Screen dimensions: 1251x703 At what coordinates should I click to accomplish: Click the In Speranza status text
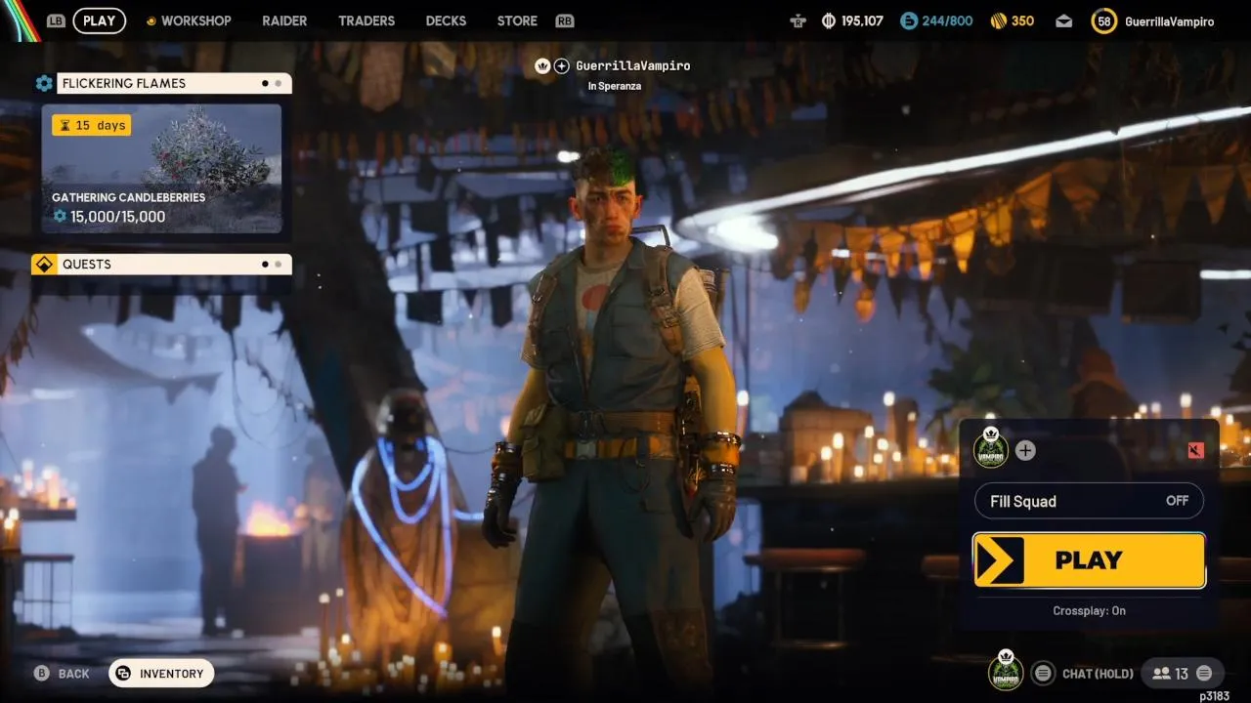[x=614, y=86]
